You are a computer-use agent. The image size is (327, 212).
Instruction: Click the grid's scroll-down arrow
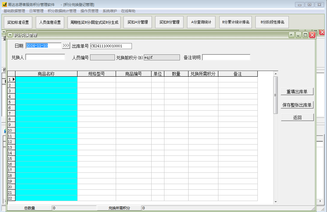tap(276, 202)
